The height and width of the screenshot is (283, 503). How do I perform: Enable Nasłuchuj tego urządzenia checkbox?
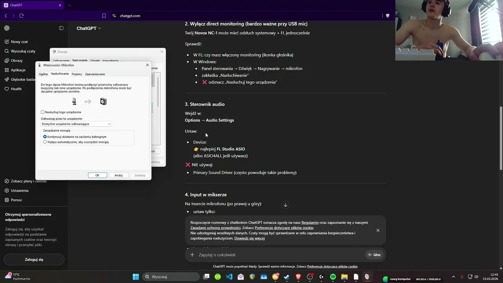43,112
